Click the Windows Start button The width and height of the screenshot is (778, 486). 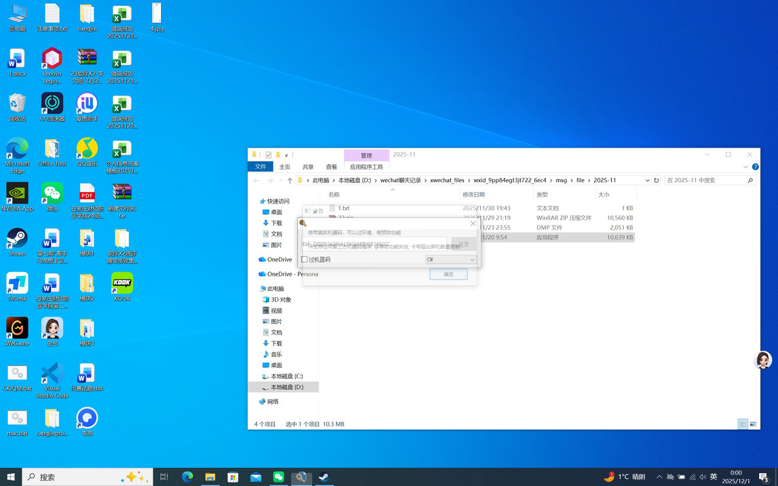point(11,477)
